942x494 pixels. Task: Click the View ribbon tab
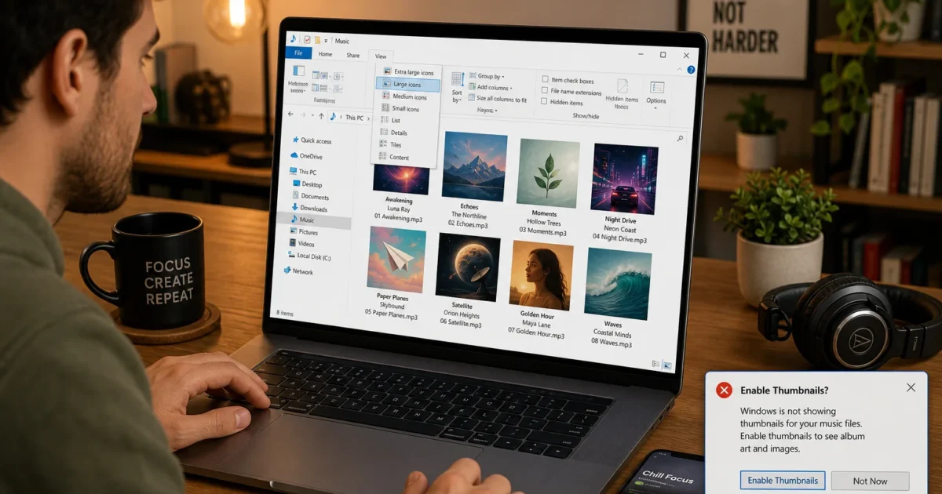point(381,56)
